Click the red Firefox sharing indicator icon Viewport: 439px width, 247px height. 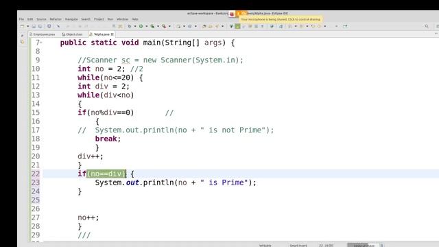232,14
